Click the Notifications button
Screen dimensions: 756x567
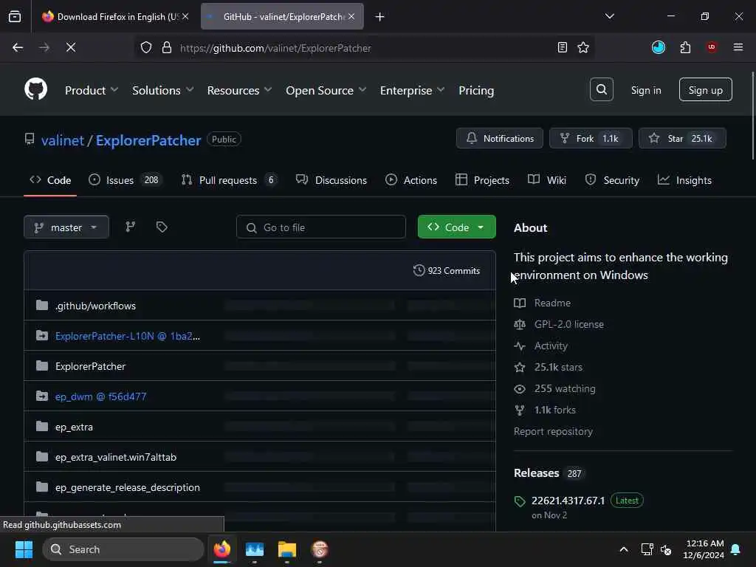pyautogui.click(x=500, y=138)
